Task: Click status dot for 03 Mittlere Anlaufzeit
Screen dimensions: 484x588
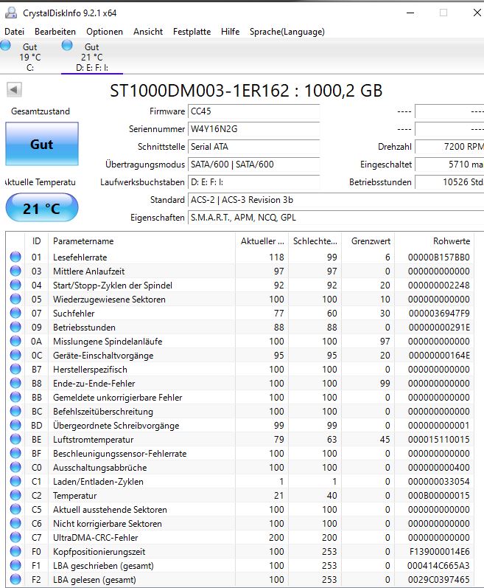Action: click(x=15, y=271)
